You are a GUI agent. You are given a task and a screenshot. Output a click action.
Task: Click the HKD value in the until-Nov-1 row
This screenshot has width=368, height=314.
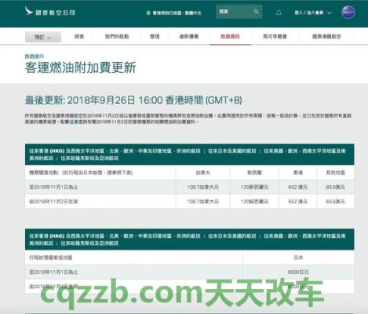[298, 187]
